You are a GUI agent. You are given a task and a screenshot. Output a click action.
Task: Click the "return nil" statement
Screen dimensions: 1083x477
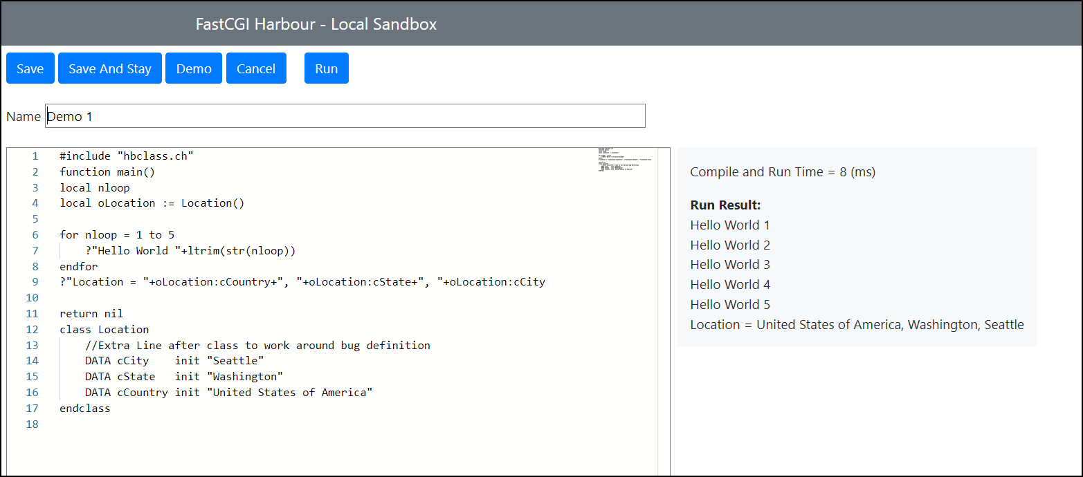point(91,314)
